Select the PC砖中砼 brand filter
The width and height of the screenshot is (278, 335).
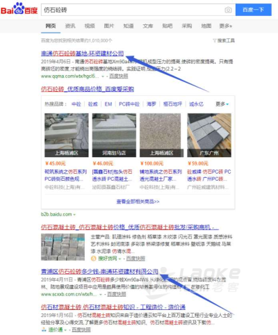[x=129, y=104]
